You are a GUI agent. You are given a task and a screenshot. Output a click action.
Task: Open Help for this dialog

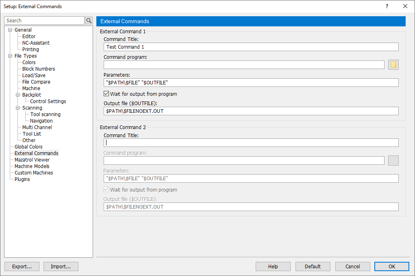273,267
